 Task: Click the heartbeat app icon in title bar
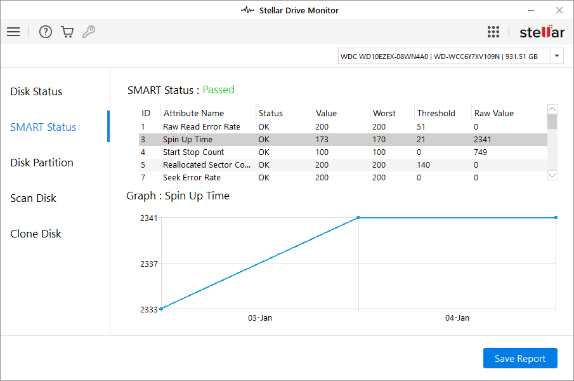(247, 10)
